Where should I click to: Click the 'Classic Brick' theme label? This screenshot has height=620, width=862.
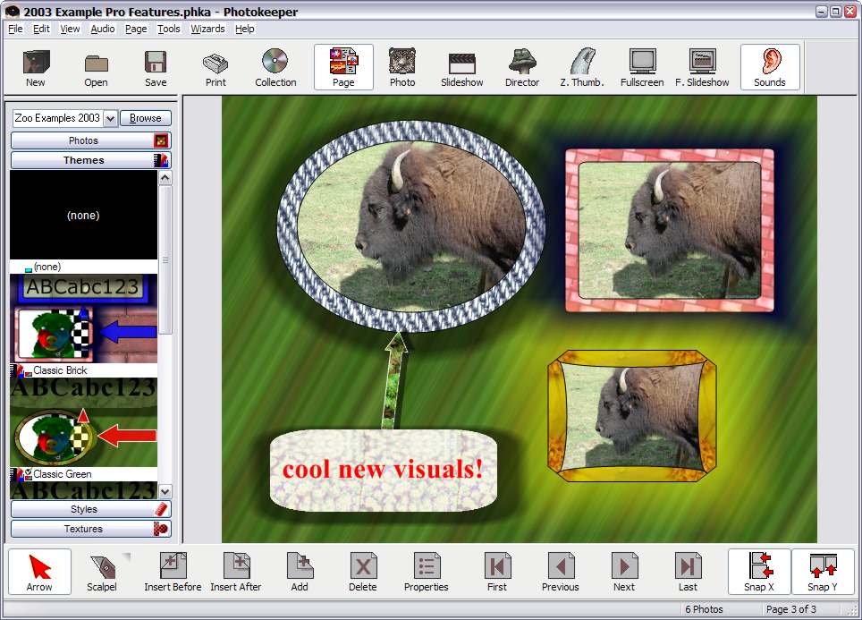pyautogui.click(x=60, y=370)
